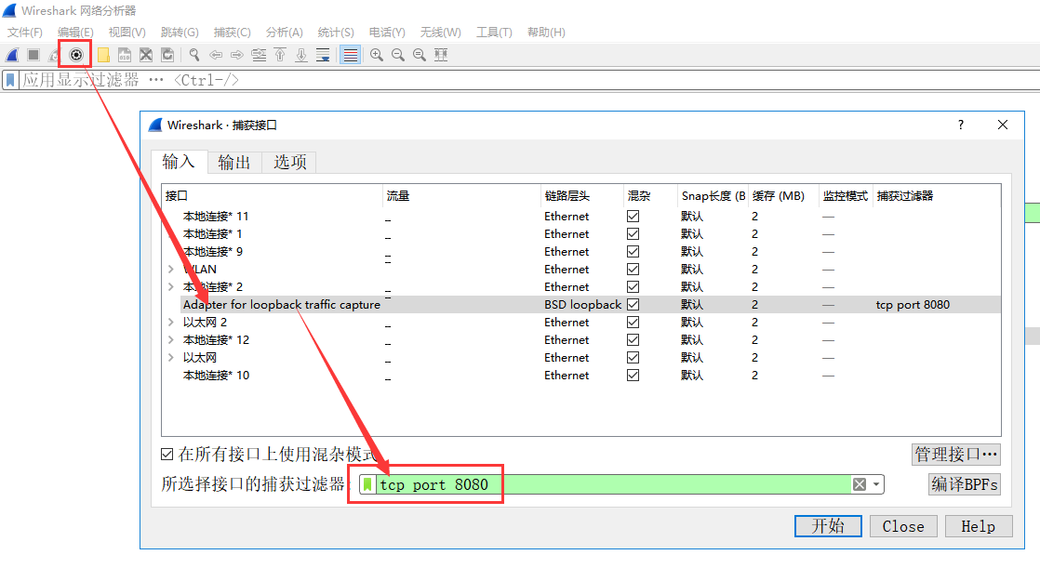Stop the running capture
This screenshot has height=568, width=1040.
[33, 55]
